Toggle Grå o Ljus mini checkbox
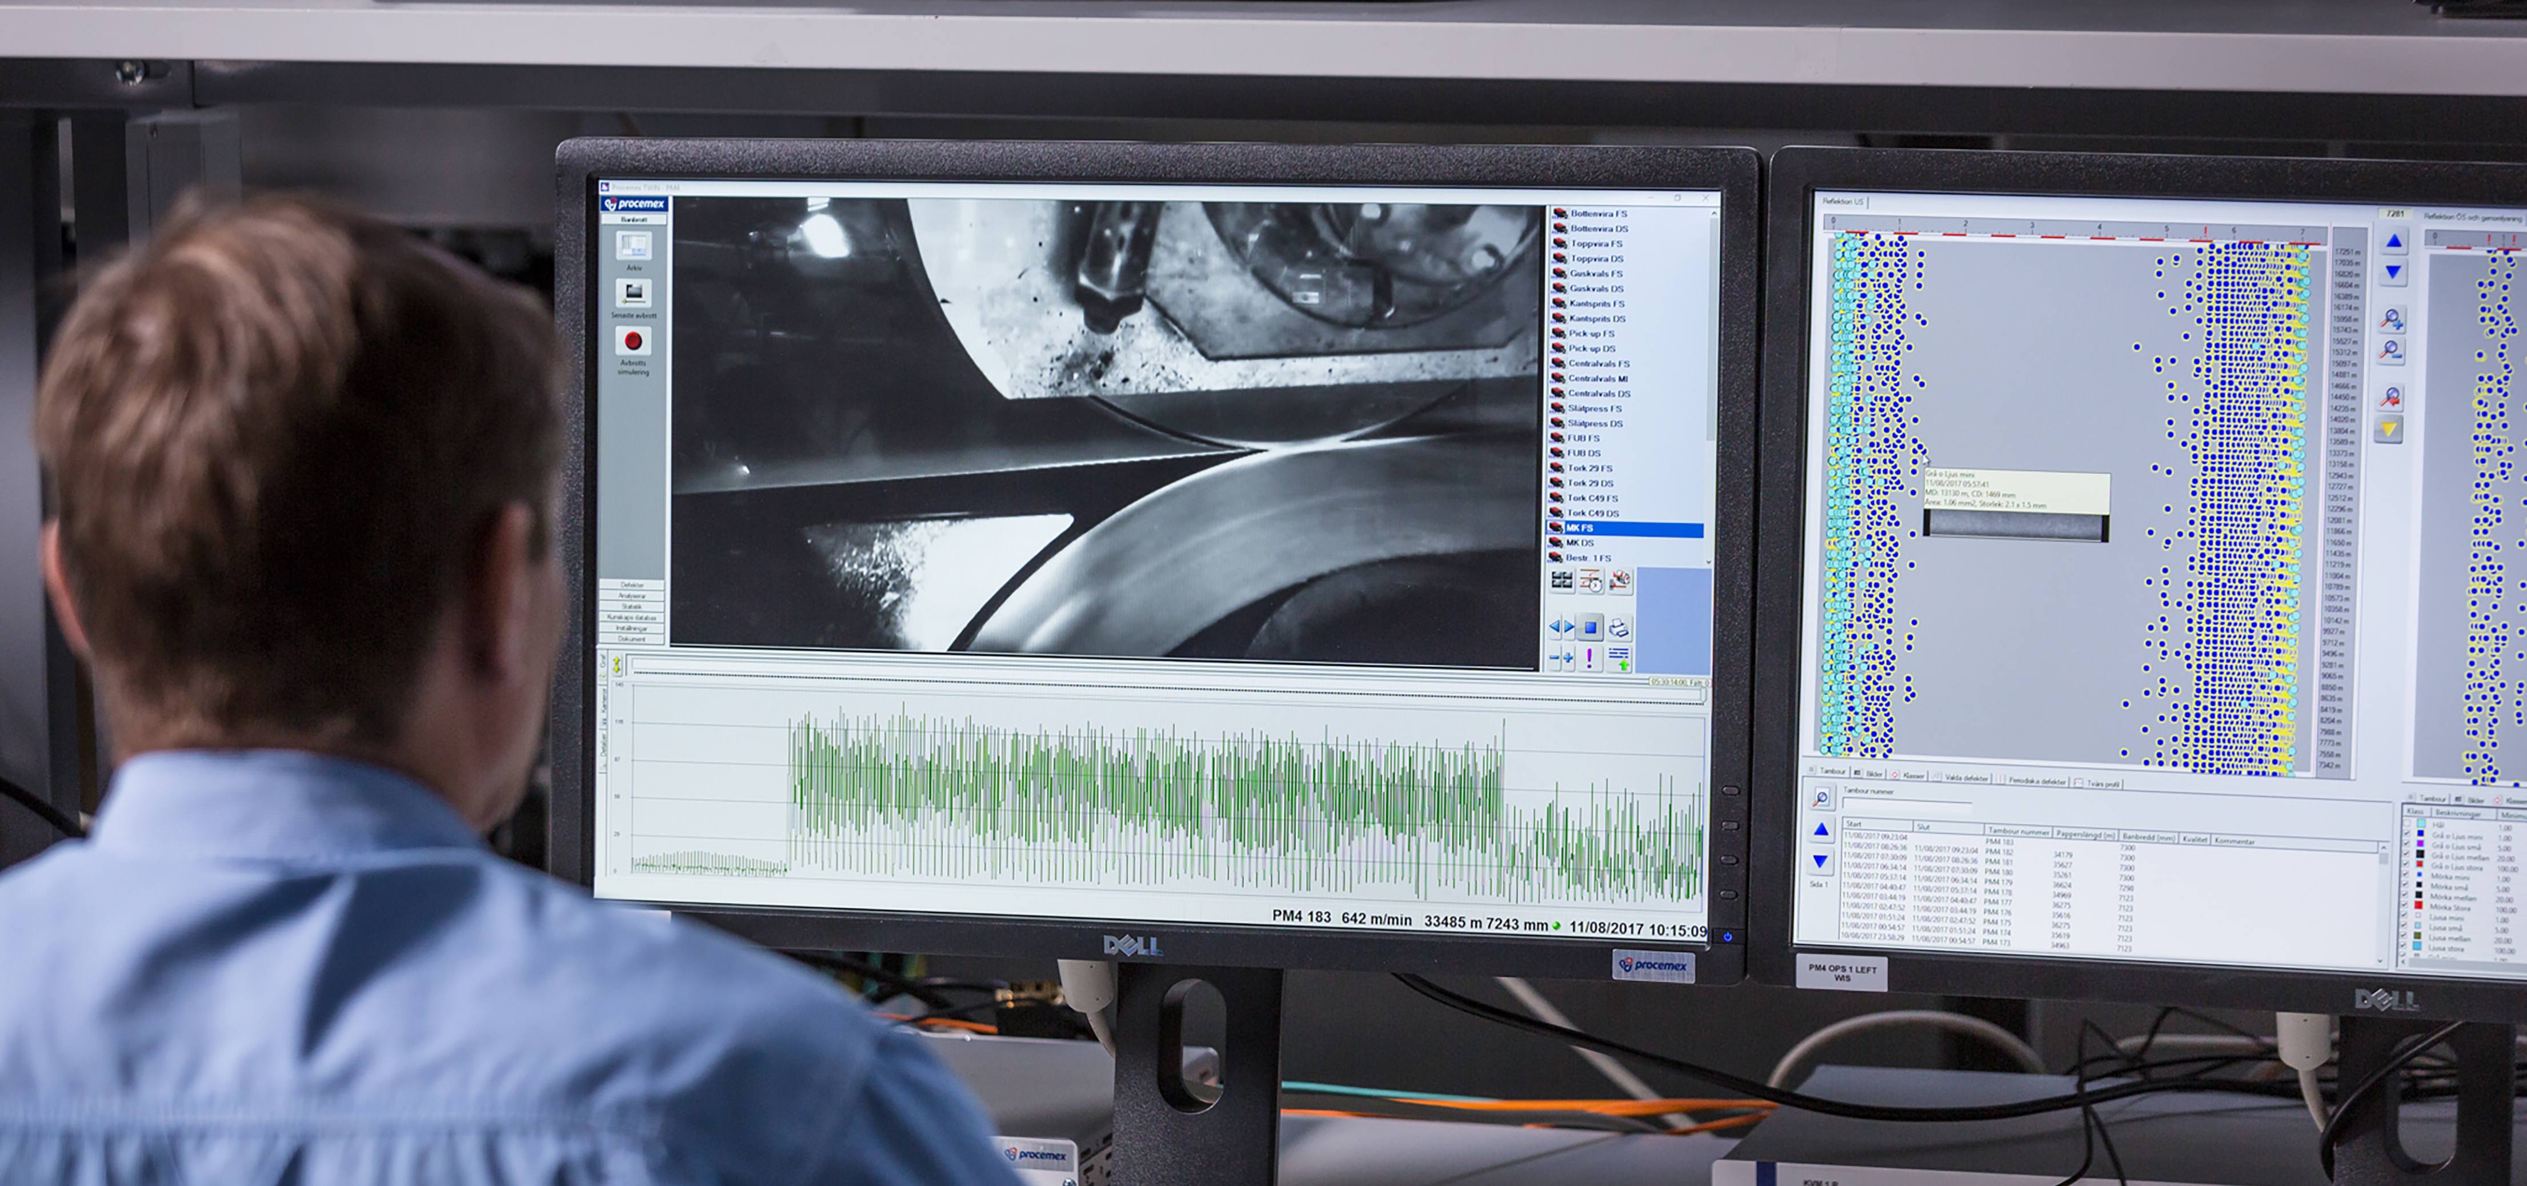Screen dimensions: 2527x1186 pos(2408,834)
